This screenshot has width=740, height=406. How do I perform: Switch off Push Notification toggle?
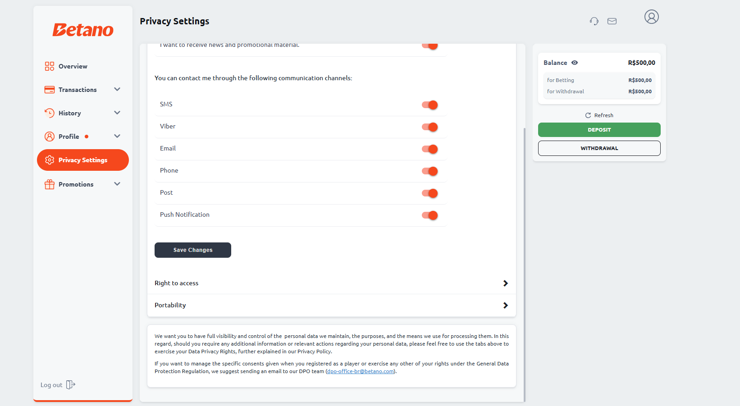pyautogui.click(x=429, y=215)
